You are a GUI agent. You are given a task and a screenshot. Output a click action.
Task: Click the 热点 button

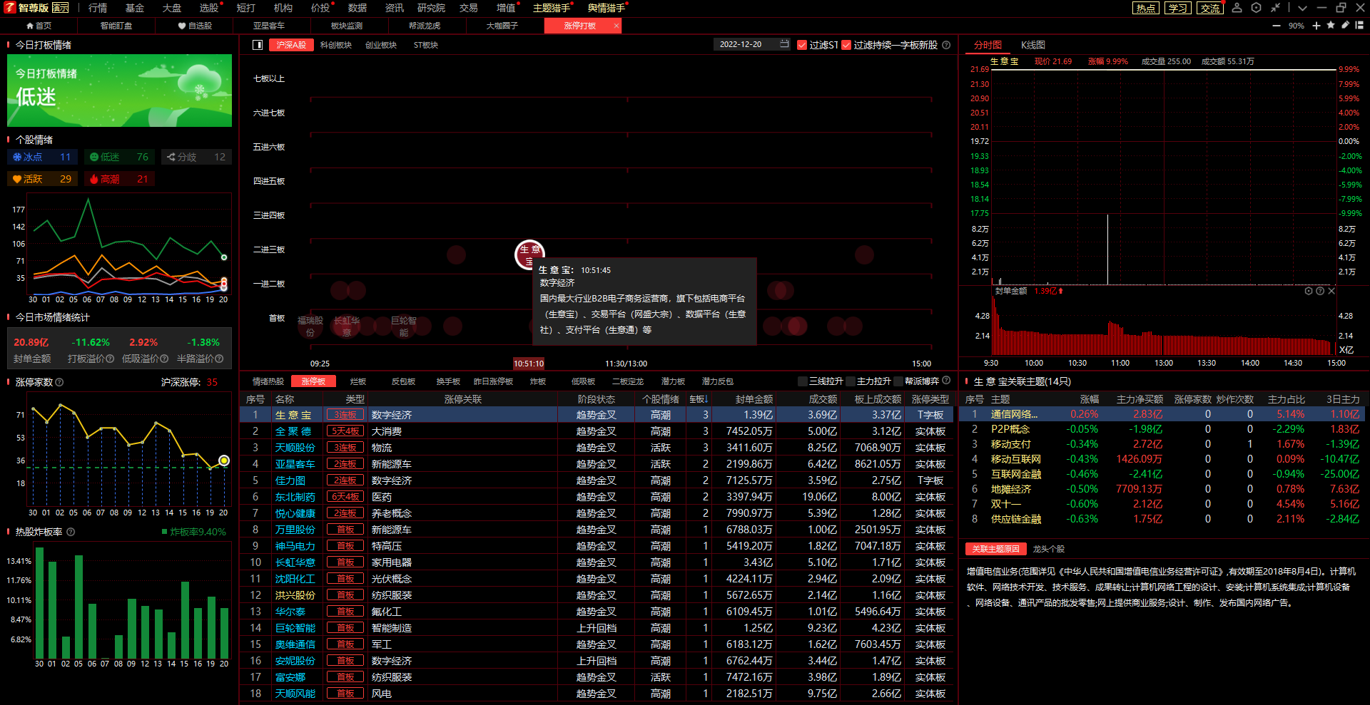click(x=1146, y=8)
